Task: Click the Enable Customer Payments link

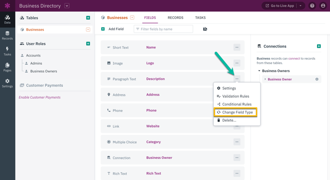Action: pyautogui.click(x=39, y=97)
